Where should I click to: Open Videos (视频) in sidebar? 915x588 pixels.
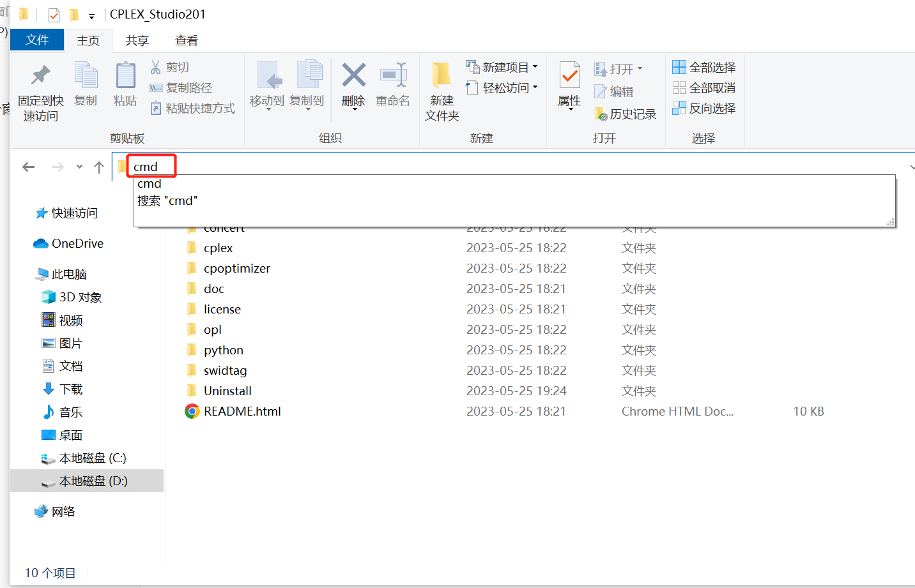click(63, 320)
